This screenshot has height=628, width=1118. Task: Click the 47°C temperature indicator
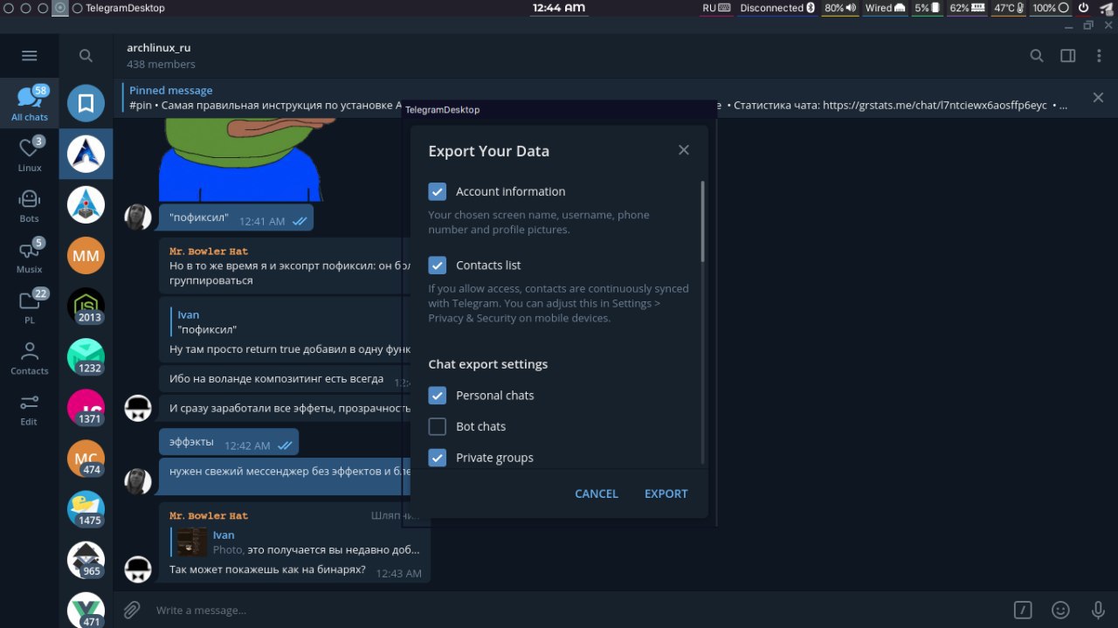(1008, 8)
